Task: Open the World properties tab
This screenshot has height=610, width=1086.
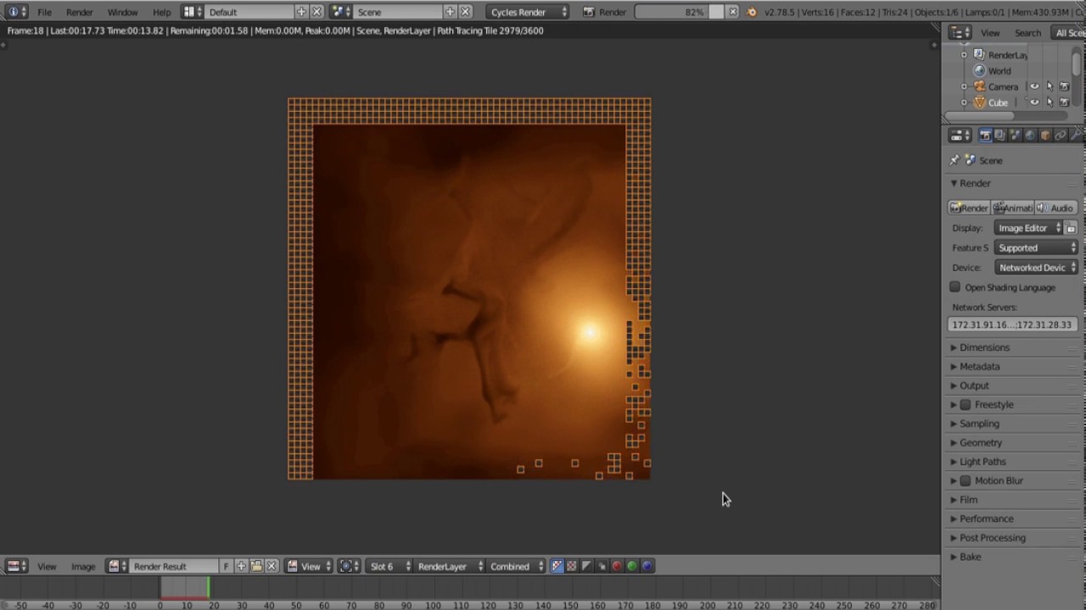Action: point(1030,136)
